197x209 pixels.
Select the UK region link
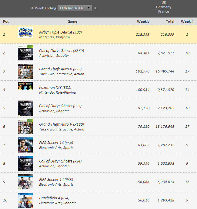164,2
